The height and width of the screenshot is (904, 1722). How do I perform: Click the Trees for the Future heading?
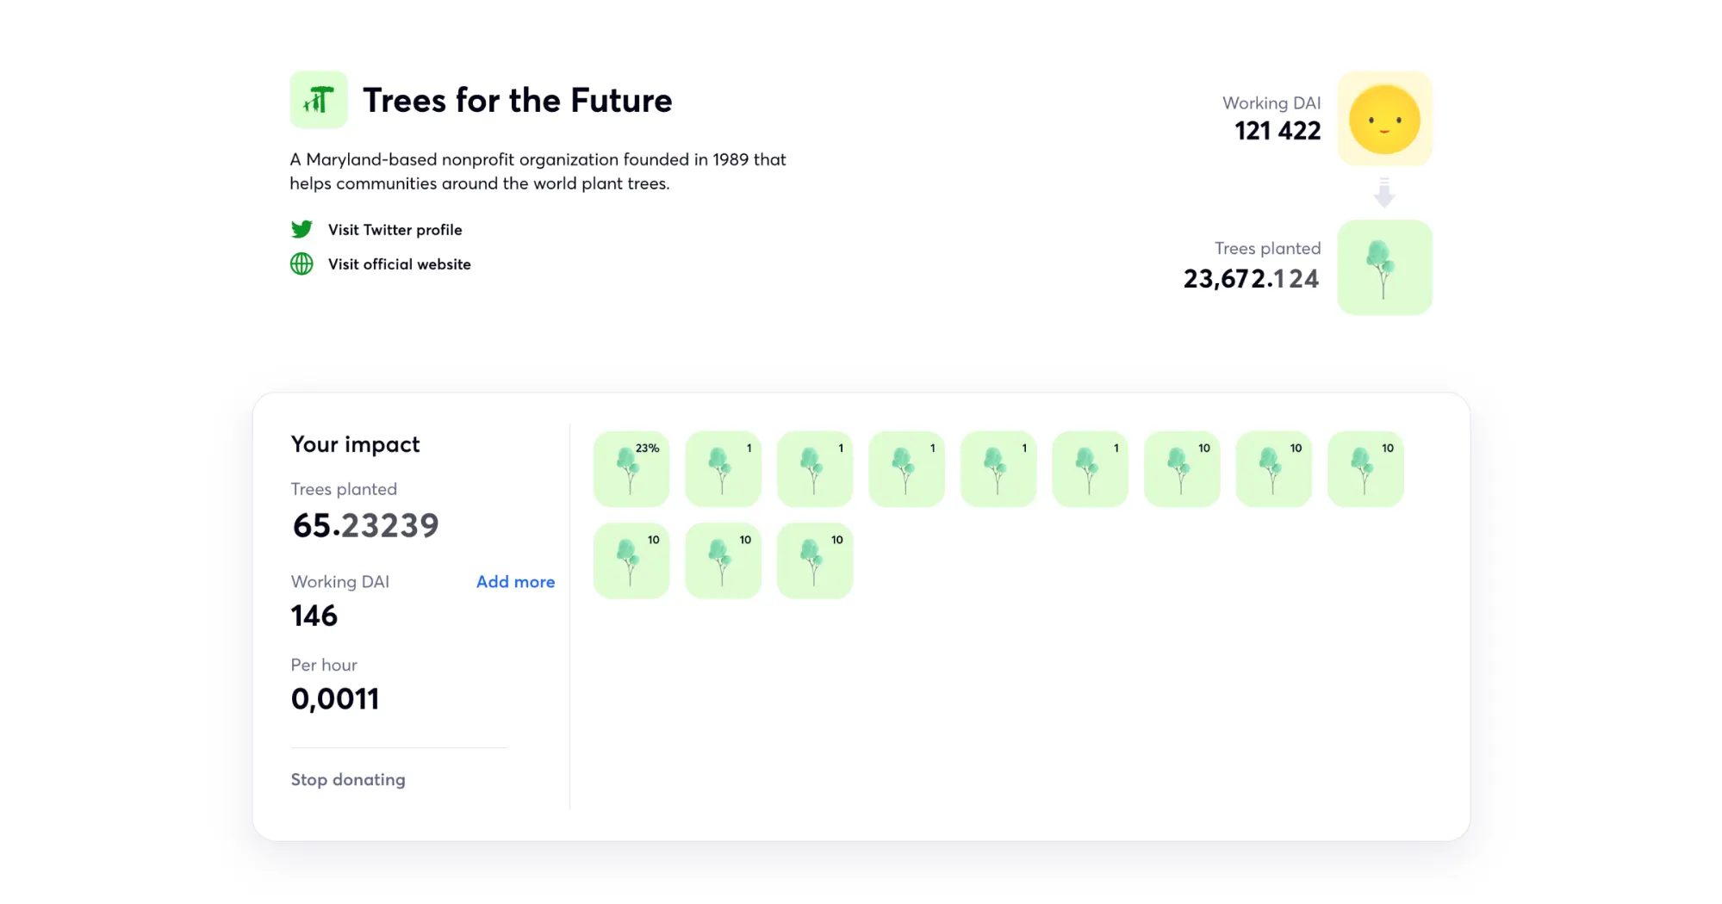[517, 101]
